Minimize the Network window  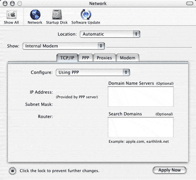(x=12, y=3)
